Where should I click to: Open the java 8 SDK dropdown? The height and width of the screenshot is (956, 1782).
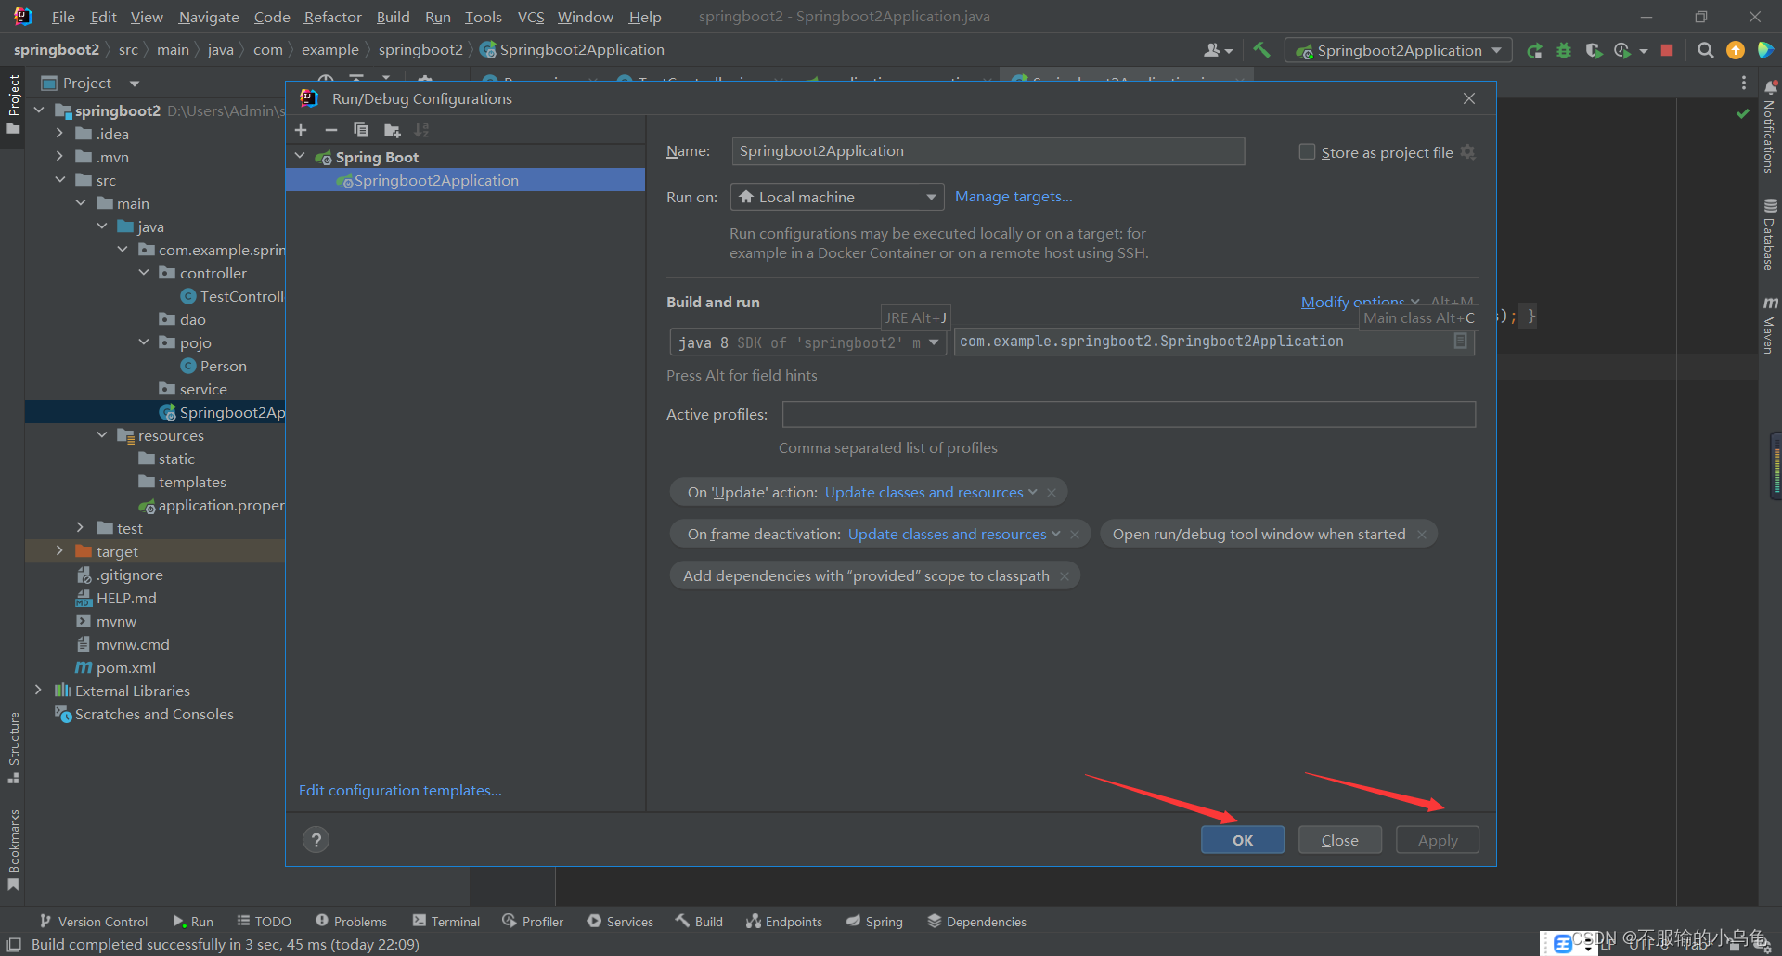(x=807, y=342)
